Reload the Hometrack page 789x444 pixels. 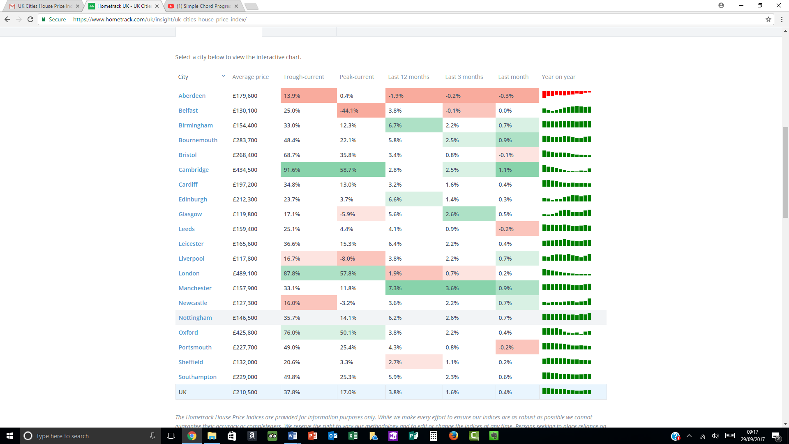[30, 19]
